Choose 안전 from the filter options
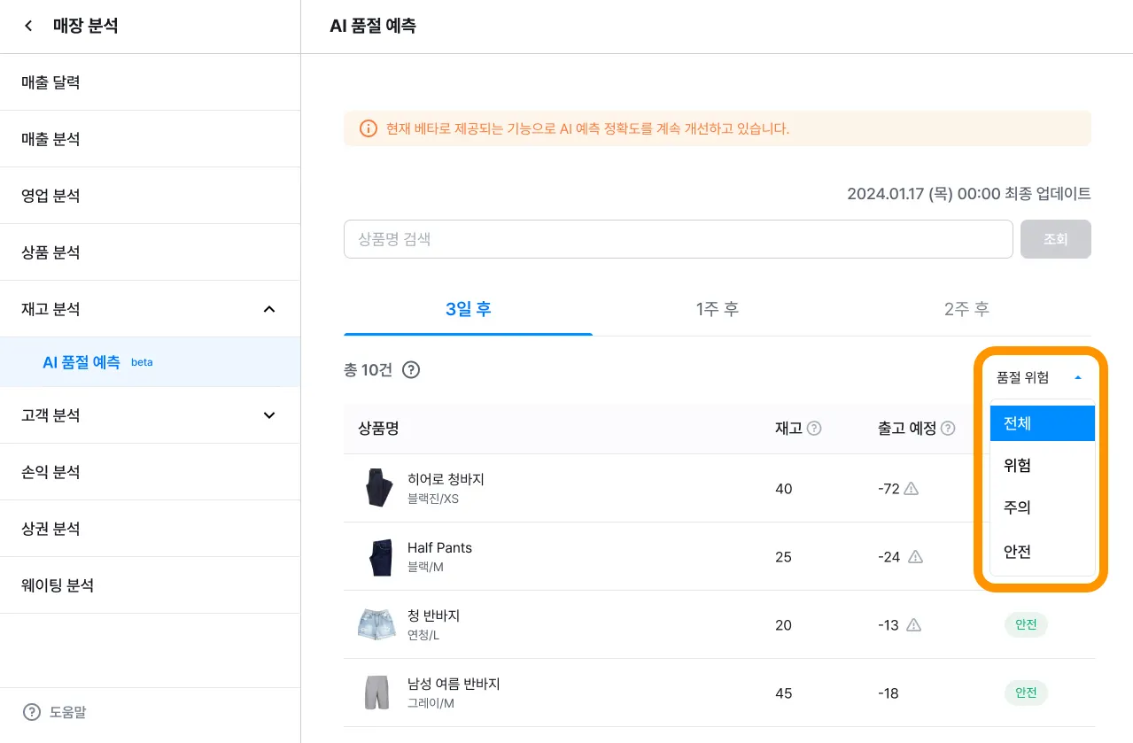The height and width of the screenshot is (743, 1133). click(1017, 552)
